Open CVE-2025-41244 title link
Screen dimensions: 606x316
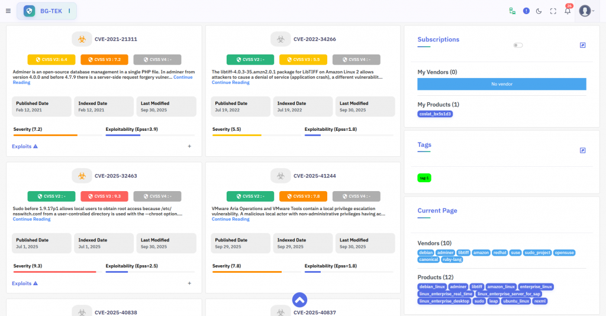pos(314,176)
